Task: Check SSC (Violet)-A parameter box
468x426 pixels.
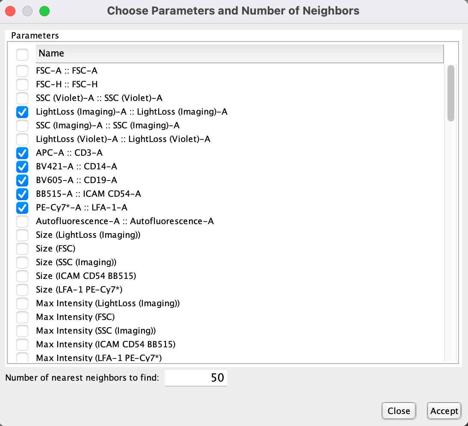Action: click(x=22, y=98)
